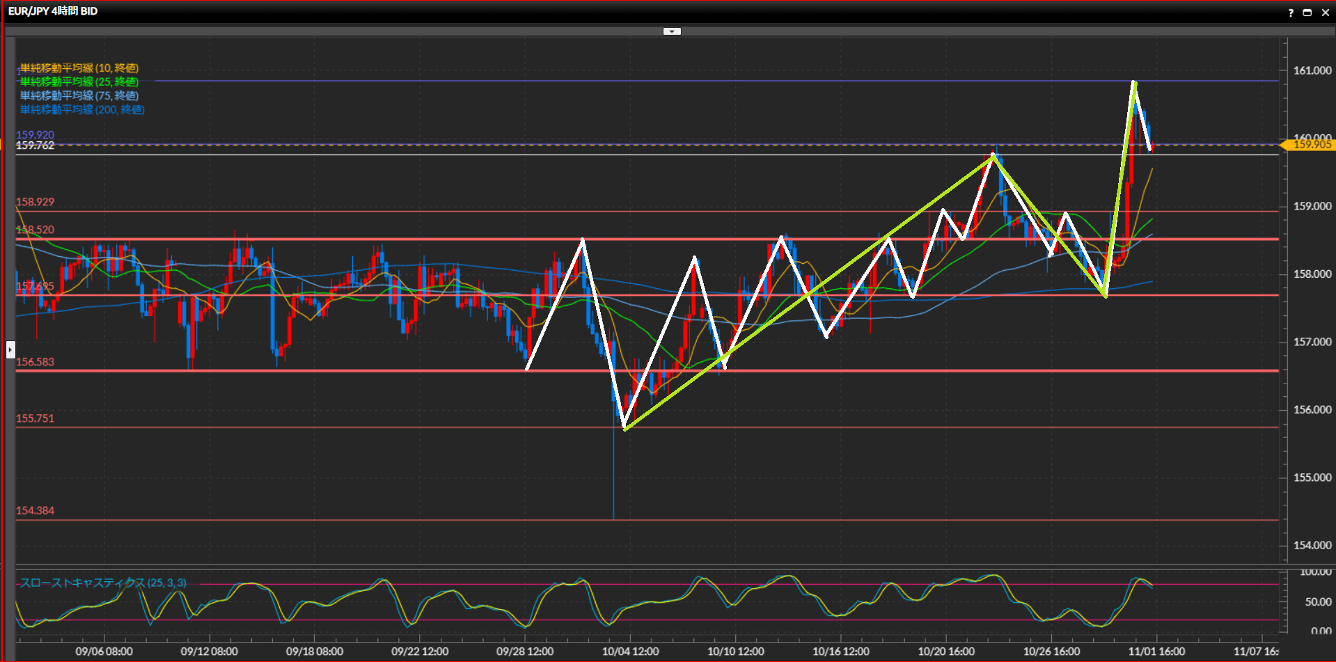
Task: Select the 25-period simple moving average label
Action: [x=79, y=82]
